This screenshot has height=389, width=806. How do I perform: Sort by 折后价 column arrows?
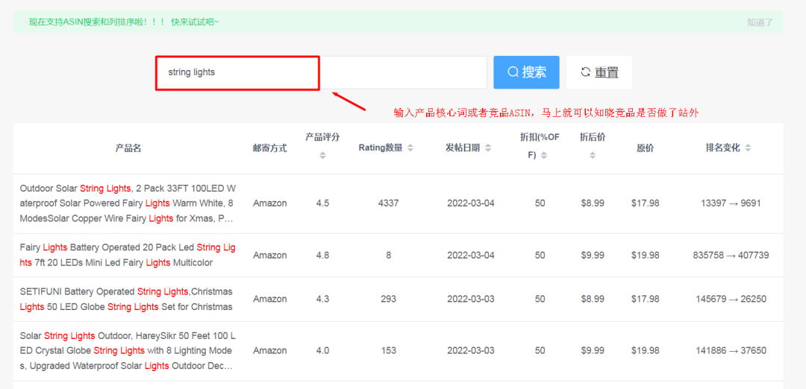[x=592, y=155]
